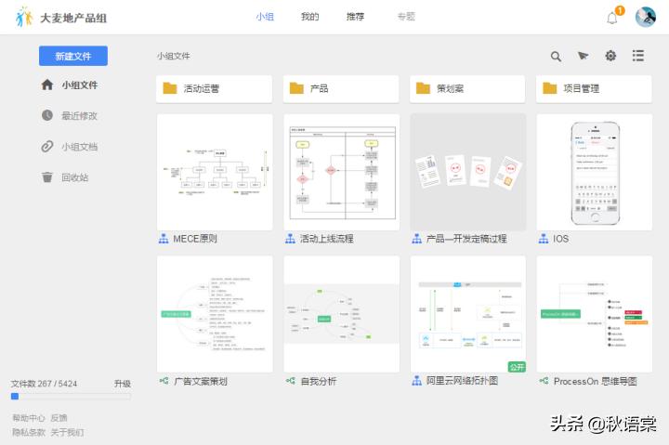Viewport: 669px width, 445px height.
Task: Click the 广告文案策划 file name
Action: tap(201, 381)
